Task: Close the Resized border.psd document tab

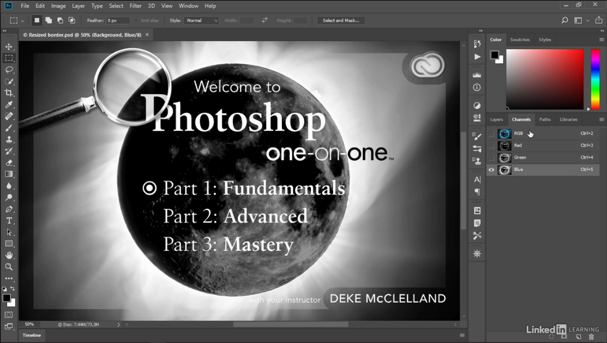Action: pos(147,34)
